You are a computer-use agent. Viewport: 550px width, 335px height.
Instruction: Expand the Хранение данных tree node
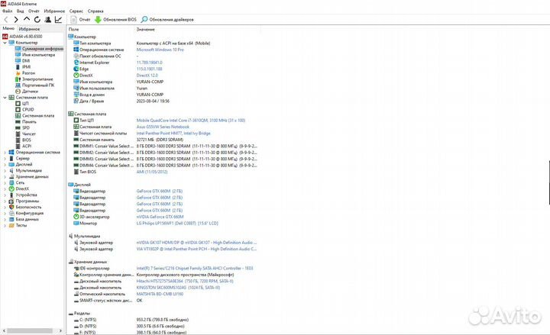click(4, 176)
